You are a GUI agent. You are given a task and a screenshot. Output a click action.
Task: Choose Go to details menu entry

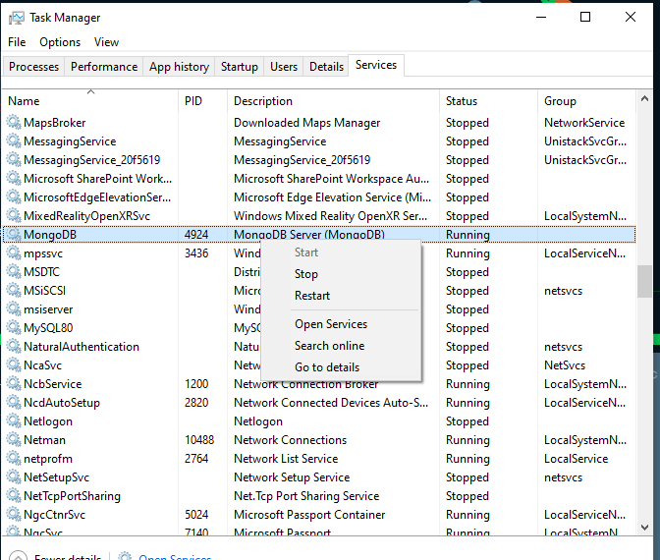pyautogui.click(x=327, y=367)
